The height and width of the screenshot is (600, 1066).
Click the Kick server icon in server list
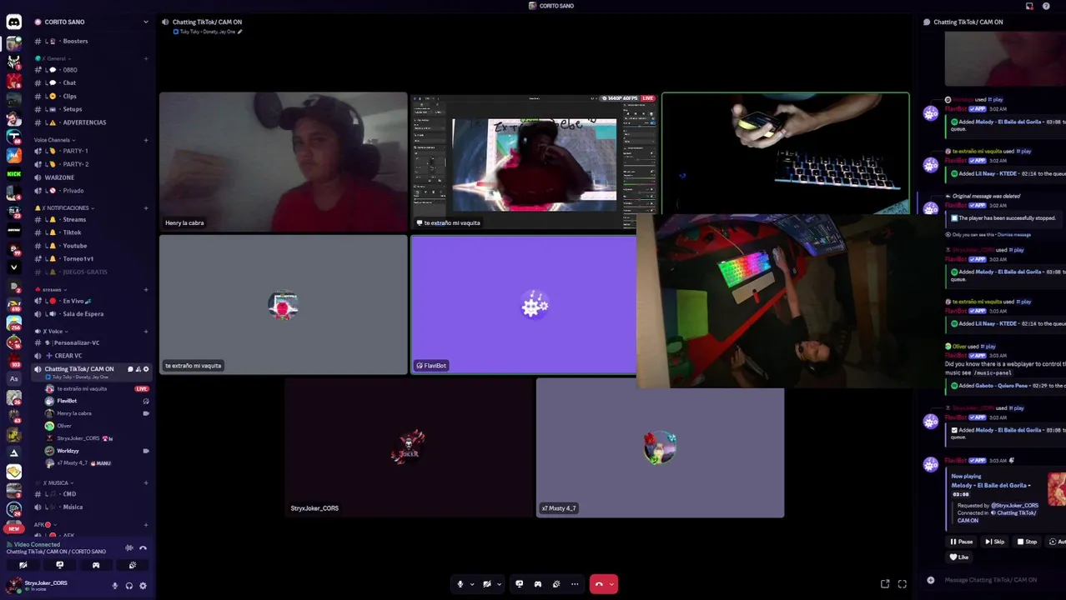pos(13,174)
